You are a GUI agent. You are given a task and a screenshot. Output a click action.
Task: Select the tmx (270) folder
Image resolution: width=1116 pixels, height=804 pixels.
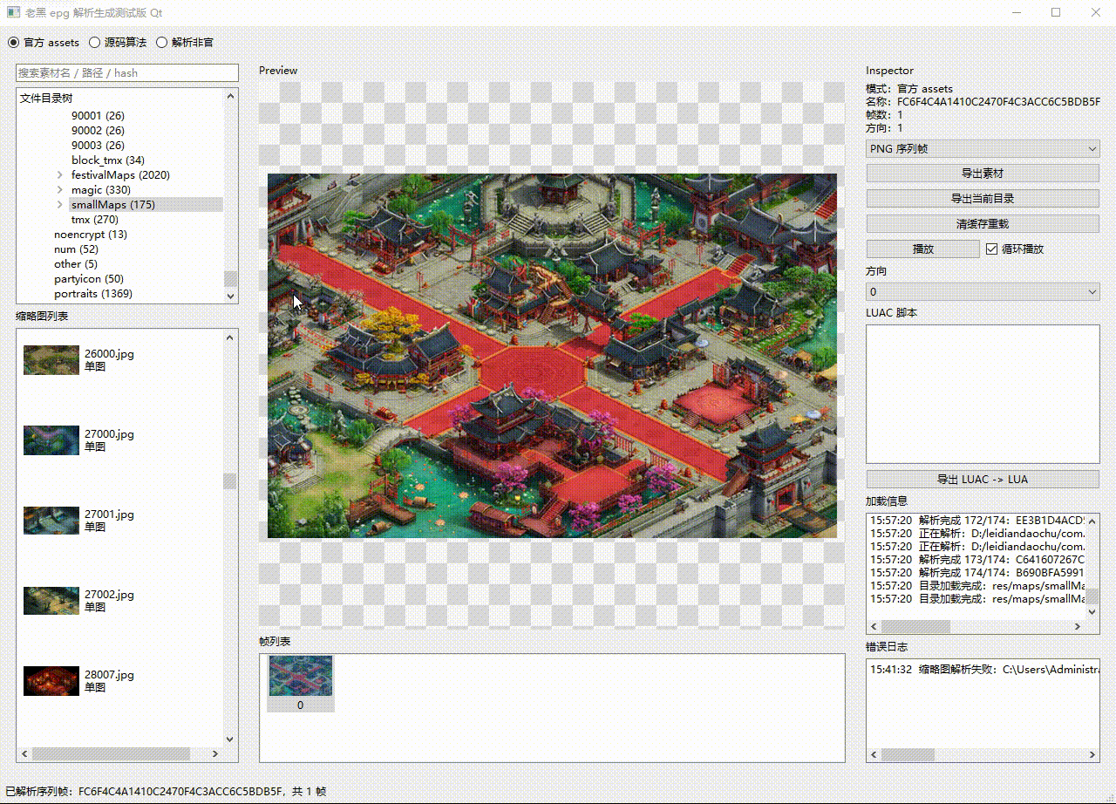95,220
